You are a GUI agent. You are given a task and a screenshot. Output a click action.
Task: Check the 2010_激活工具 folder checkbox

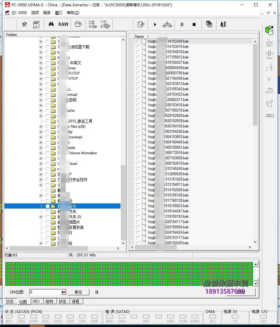pos(48,121)
